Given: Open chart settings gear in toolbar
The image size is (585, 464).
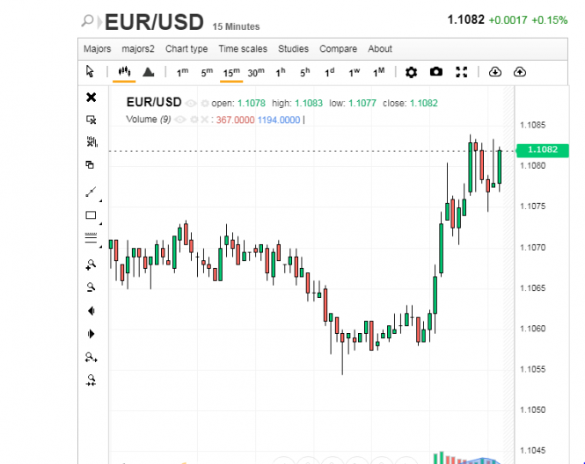Looking at the screenshot, I should pos(411,72).
